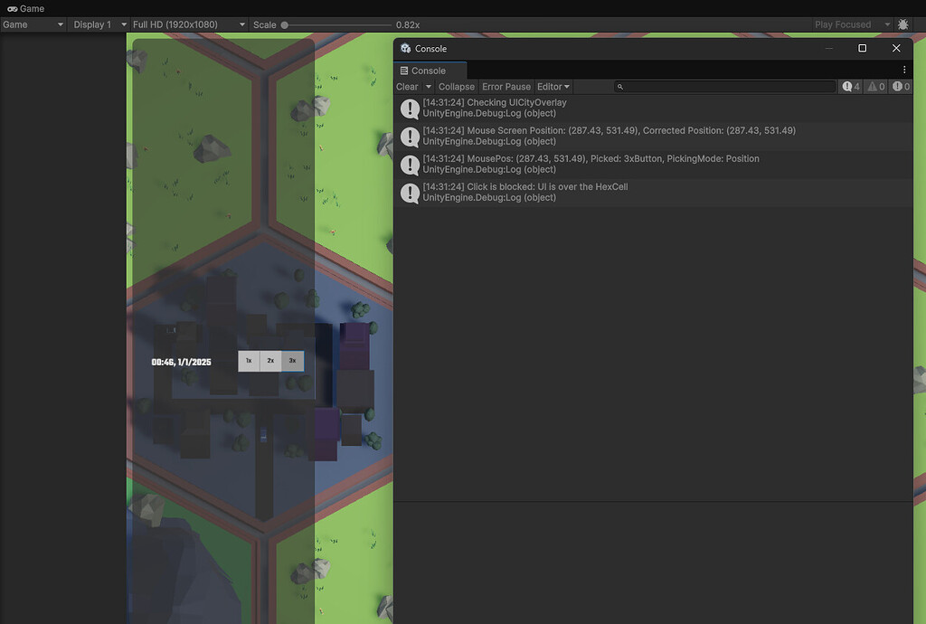Enable Collapse in the Console toolbar

pyautogui.click(x=456, y=86)
